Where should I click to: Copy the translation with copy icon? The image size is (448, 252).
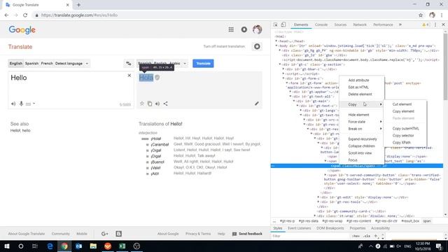(x=150, y=104)
